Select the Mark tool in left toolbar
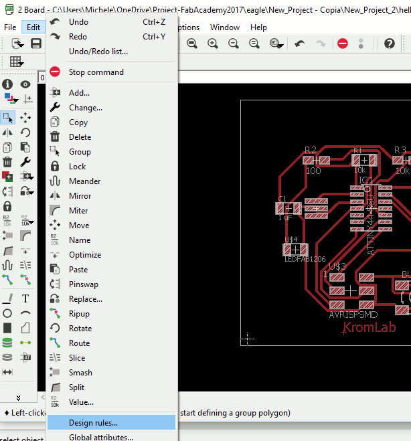The width and height of the screenshot is (411, 441). 27,99
